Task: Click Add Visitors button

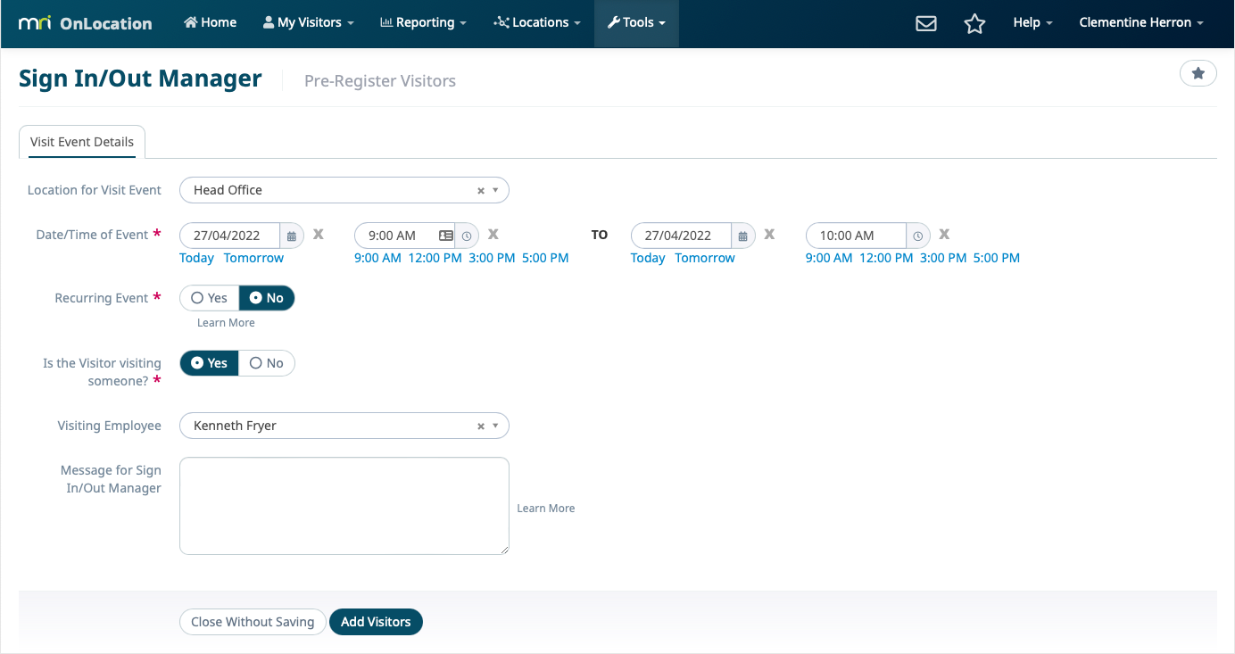Action: point(376,622)
